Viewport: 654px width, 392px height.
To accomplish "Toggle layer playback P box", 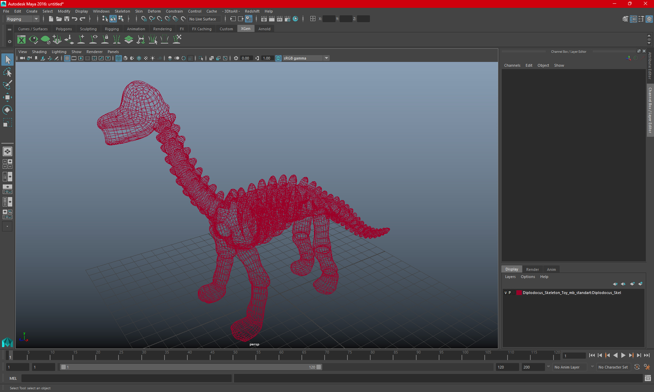I will [x=510, y=293].
